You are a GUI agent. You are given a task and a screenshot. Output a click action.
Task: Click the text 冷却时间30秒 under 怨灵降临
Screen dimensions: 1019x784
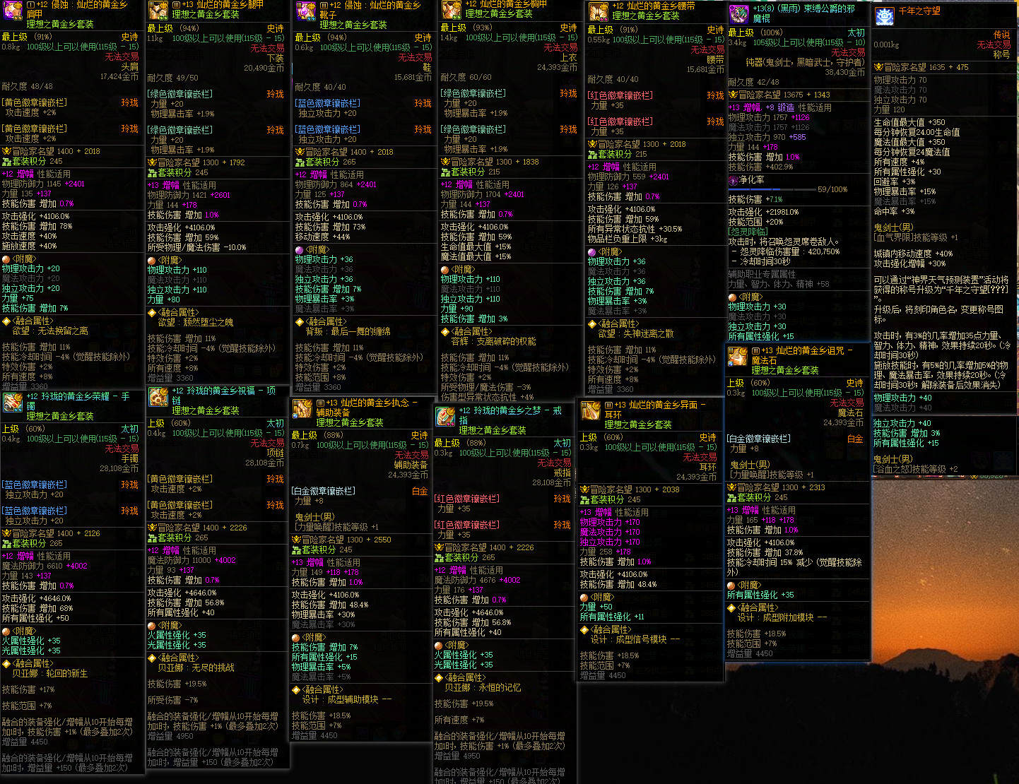pyautogui.click(x=765, y=261)
